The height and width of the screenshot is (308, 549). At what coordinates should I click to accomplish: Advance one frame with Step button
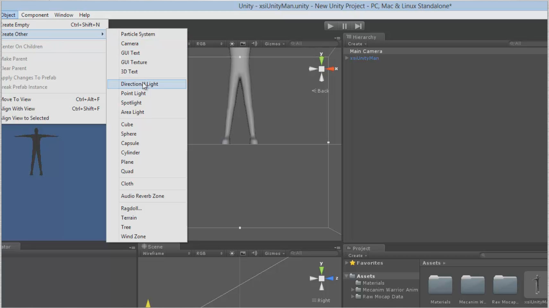click(x=358, y=26)
